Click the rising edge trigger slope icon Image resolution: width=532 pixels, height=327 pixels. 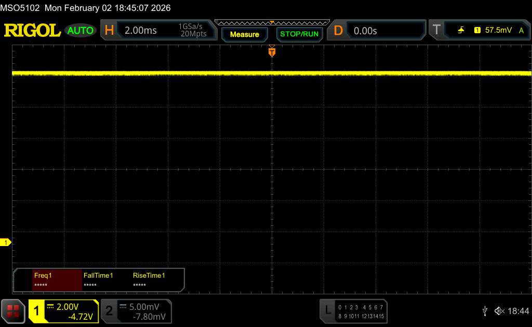click(461, 31)
